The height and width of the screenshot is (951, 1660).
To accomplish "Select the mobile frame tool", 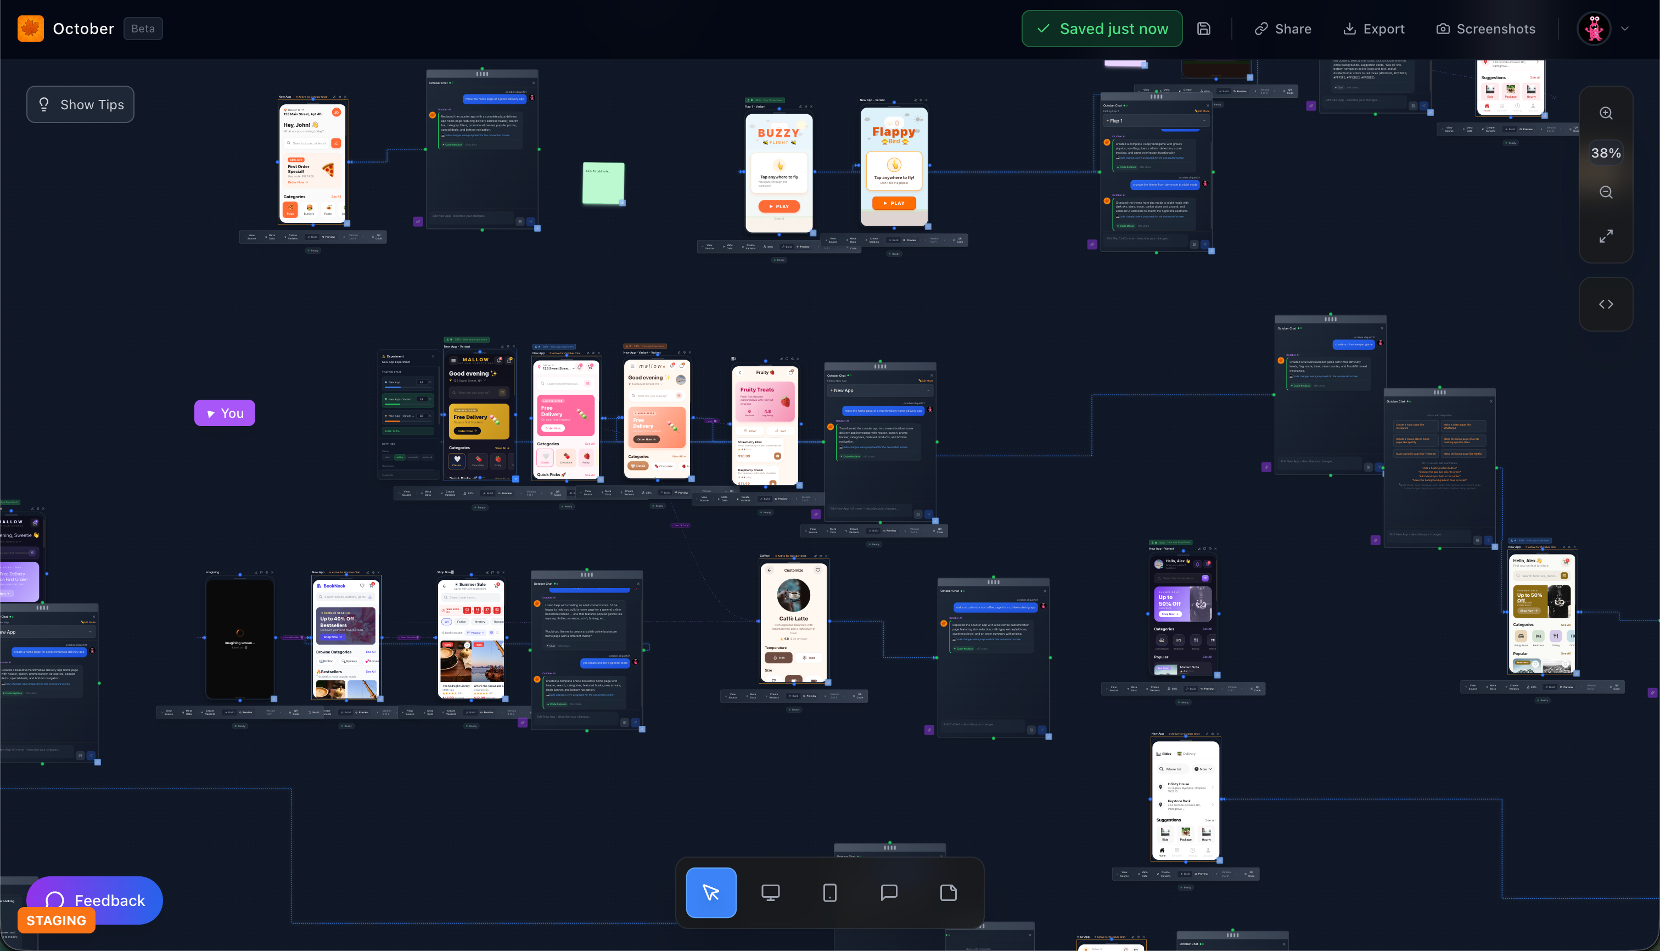I will [x=829, y=893].
